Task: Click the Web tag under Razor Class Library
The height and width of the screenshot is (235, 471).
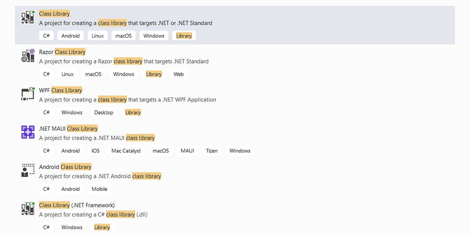Action: tap(179, 74)
